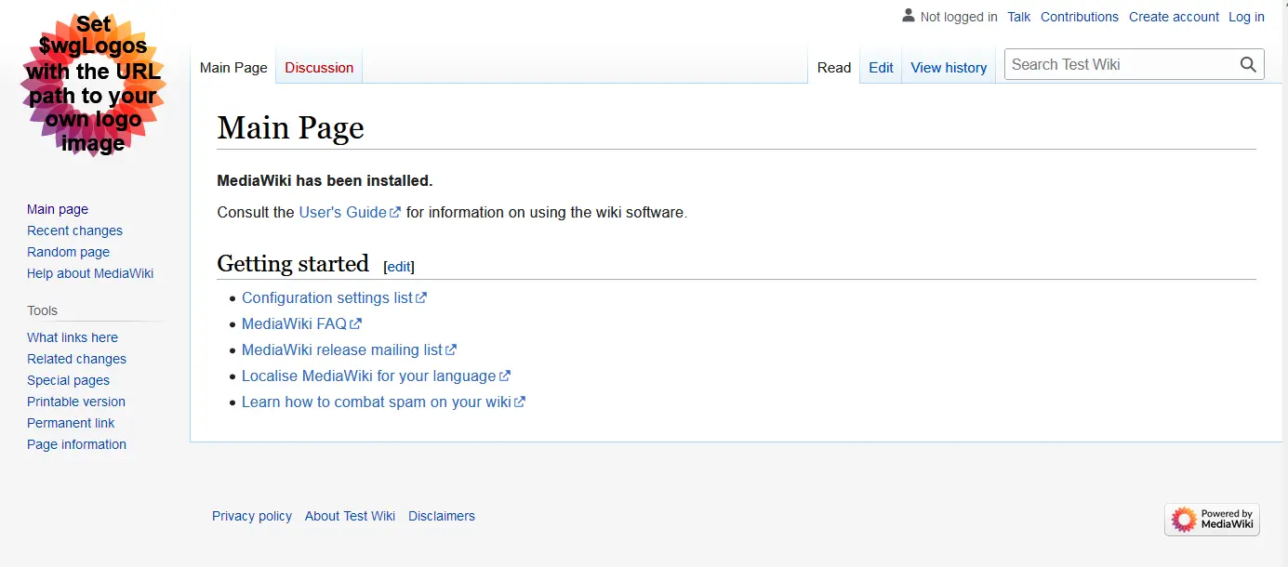Select the Read tab
This screenshot has width=1288, height=567.
pos(834,67)
